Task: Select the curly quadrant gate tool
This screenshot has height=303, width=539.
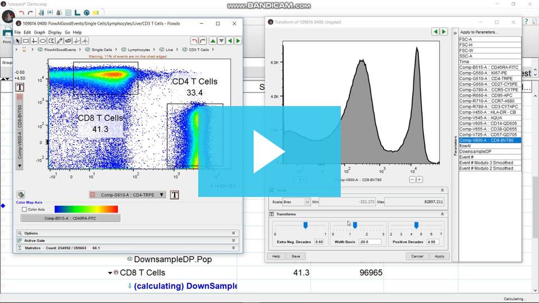Action: click(x=76, y=41)
